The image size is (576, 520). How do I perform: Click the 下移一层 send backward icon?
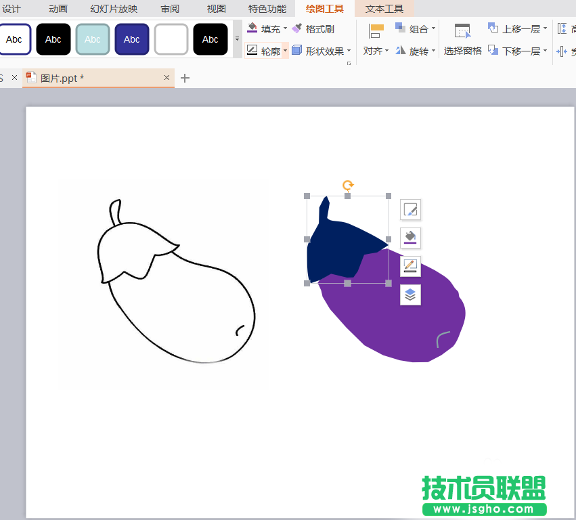pyautogui.click(x=517, y=50)
